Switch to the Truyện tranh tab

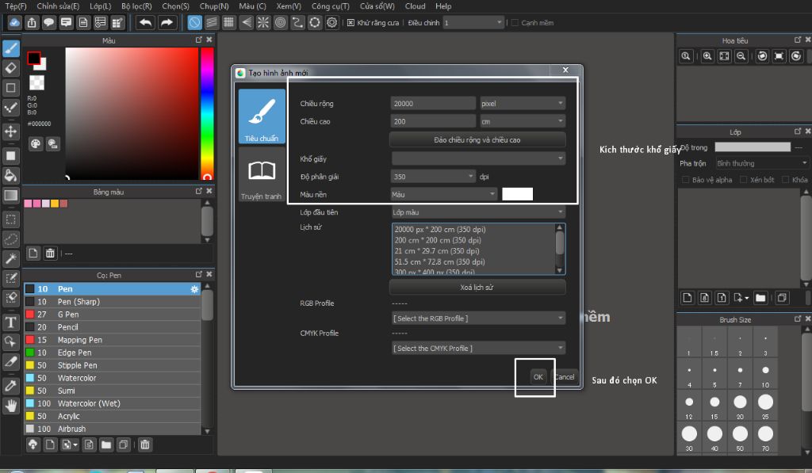tap(262, 174)
